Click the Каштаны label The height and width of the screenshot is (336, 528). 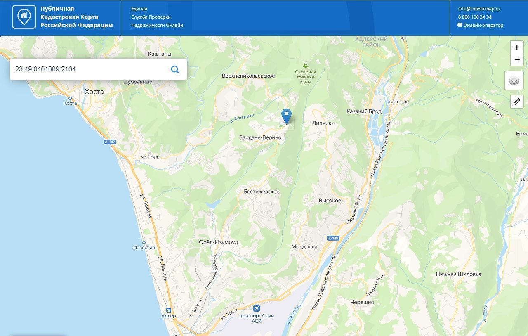[160, 54]
